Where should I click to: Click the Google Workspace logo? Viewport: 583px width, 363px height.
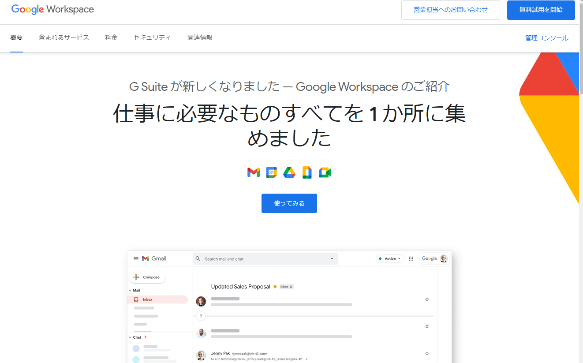52,9
